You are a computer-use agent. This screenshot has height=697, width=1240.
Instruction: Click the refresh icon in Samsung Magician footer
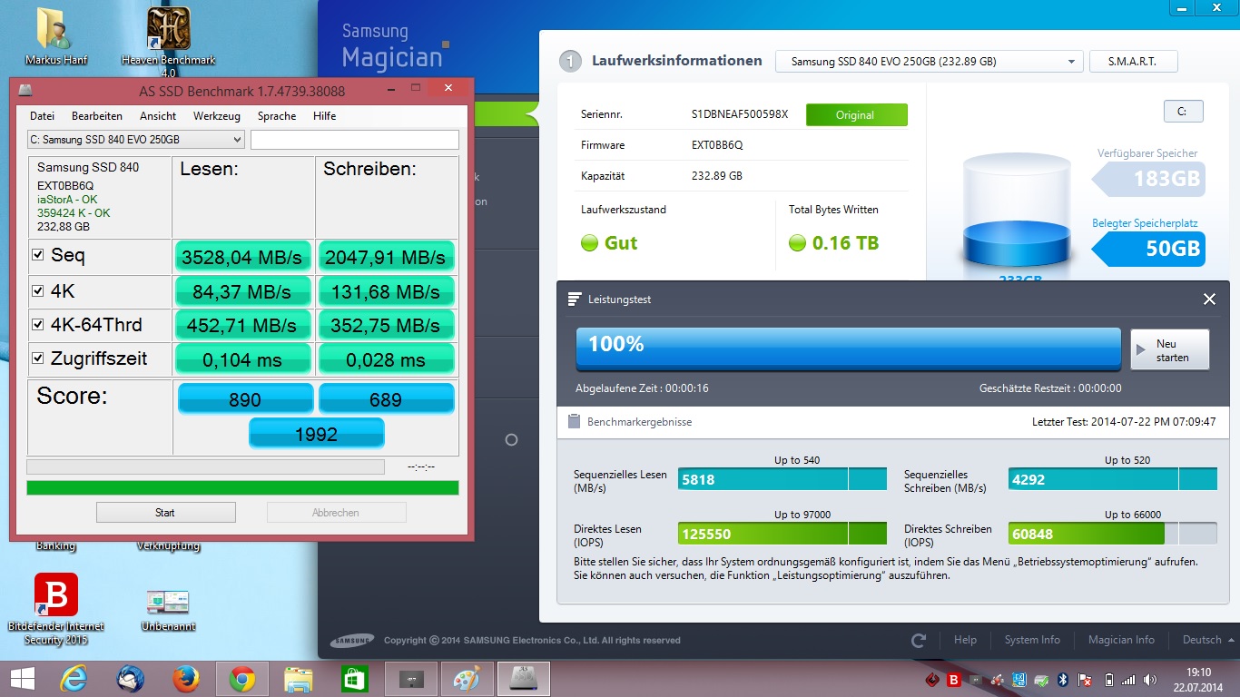tap(919, 640)
